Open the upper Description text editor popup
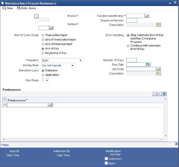 click(158, 25)
